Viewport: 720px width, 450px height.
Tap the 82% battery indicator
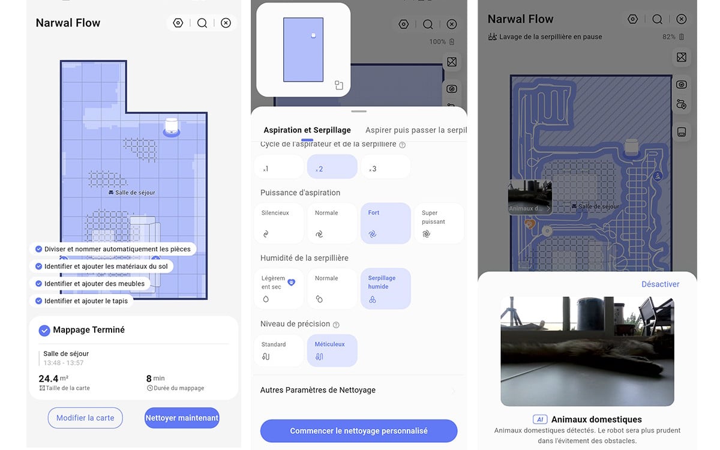tap(673, 37)
